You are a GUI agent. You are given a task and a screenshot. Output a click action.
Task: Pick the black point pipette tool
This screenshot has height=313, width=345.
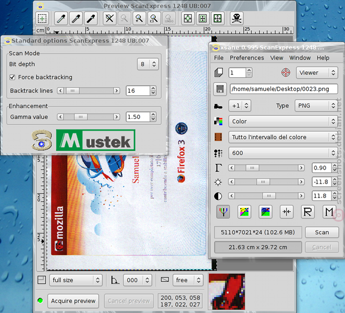point(91,18)
